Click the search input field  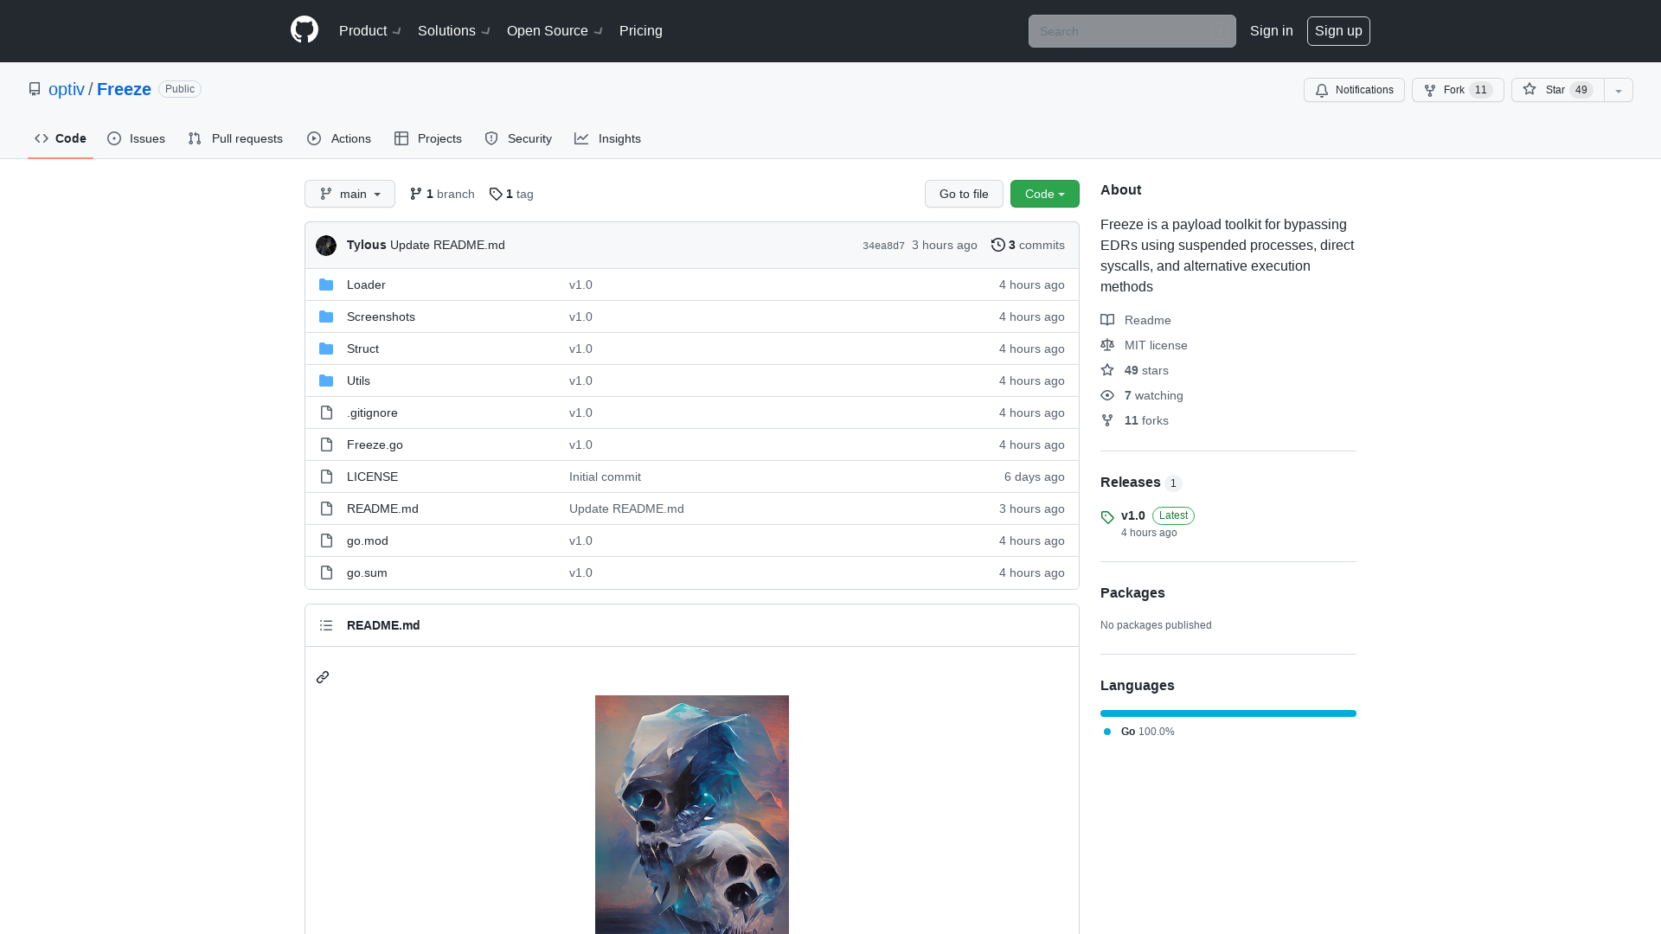pos(1132,31)
